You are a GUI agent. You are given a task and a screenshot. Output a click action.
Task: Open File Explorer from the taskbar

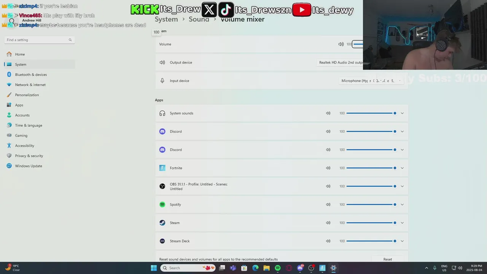[x=266, y=268]
